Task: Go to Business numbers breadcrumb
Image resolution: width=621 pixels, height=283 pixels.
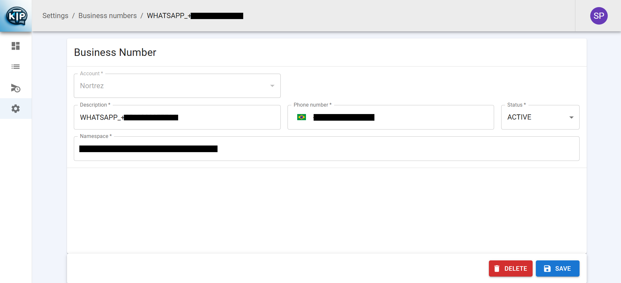Action: 107,16
